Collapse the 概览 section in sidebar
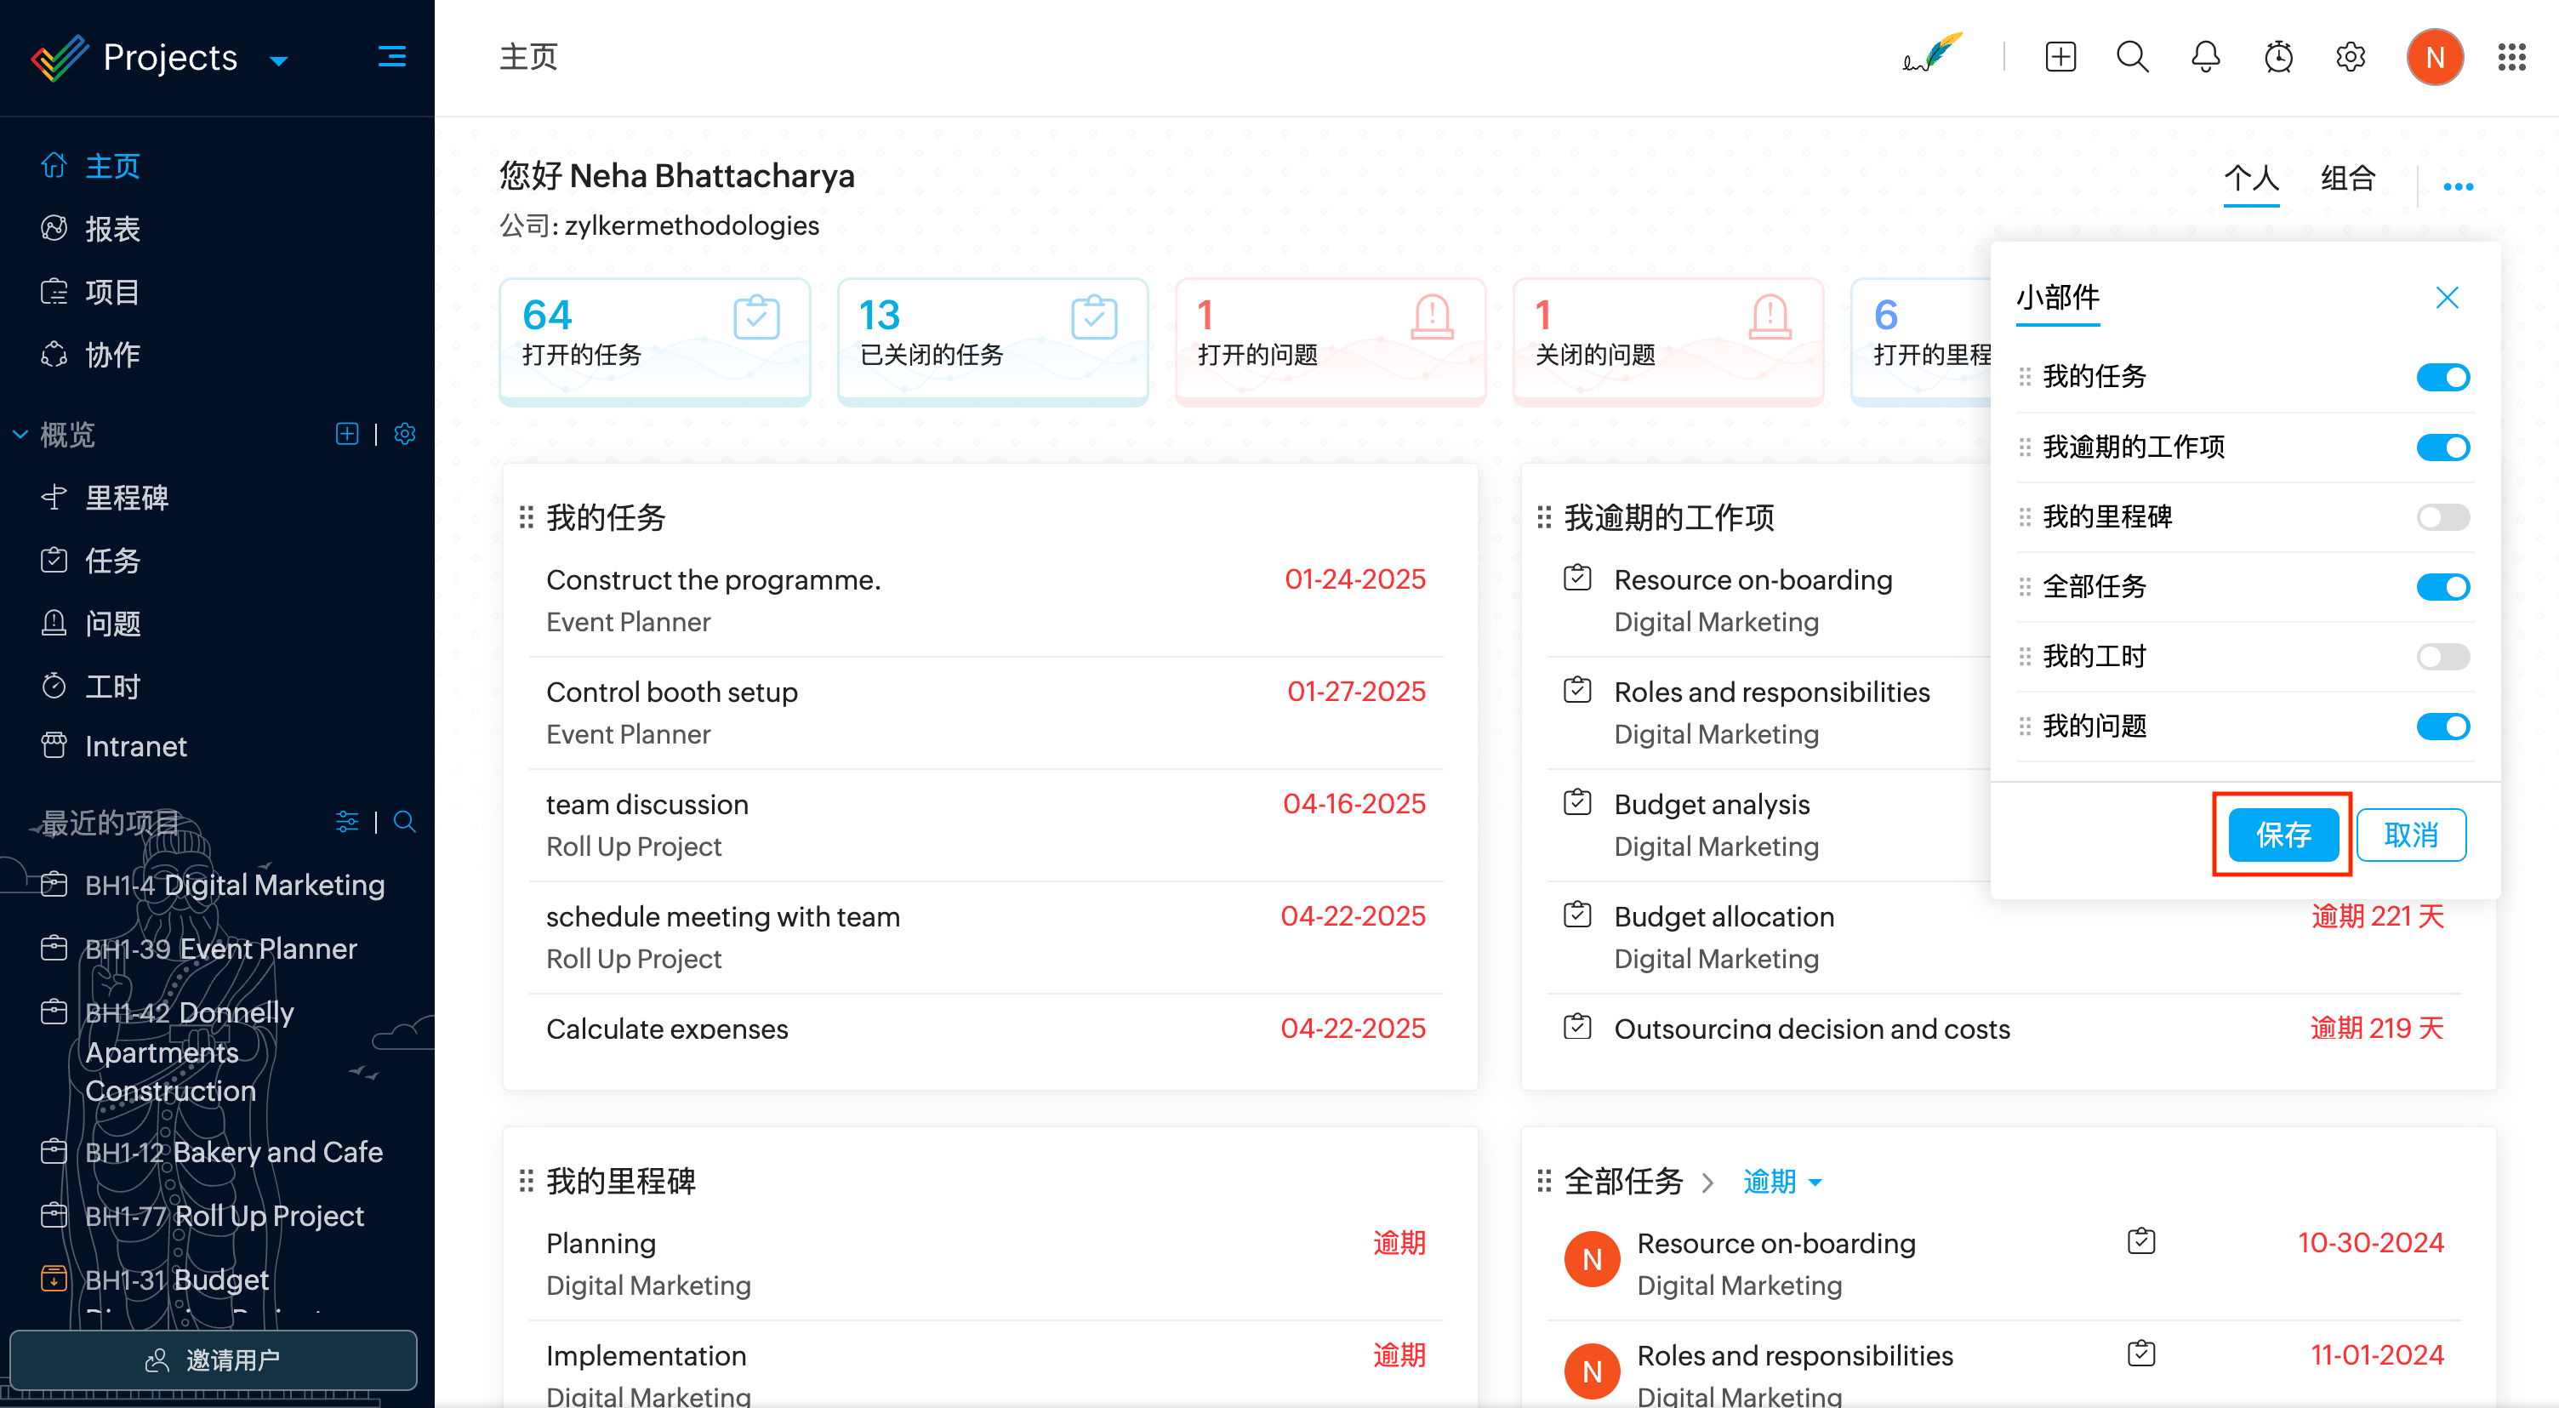 [20, 434]
